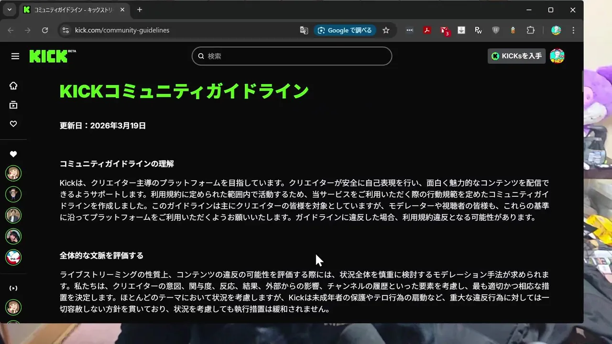Image resolution: width=612 pixels, height=344 pixels.
Task: Open the Kick hamburger menu
Action: point(15,56)
